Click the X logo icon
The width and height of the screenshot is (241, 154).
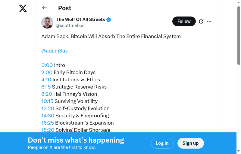(23, 8)
